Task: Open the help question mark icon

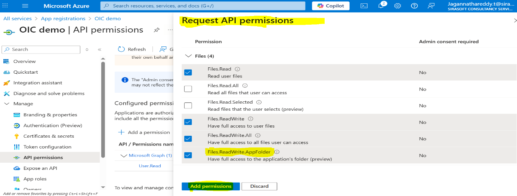Action: 414,6
